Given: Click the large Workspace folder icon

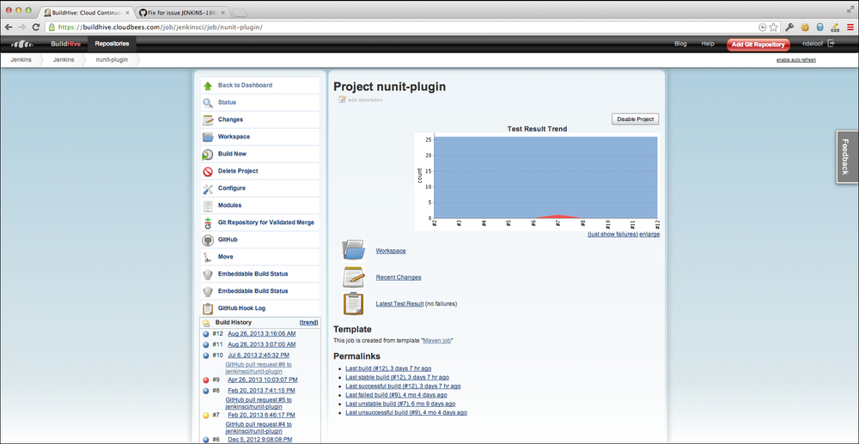Looking at the screenshot, I should [354, 250].
